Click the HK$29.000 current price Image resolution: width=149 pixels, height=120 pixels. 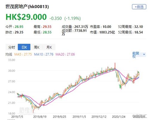(x=26, y=17)
